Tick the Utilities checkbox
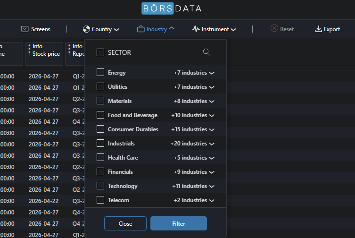This screenshot has width=355, height=238. tap(100, 86)
